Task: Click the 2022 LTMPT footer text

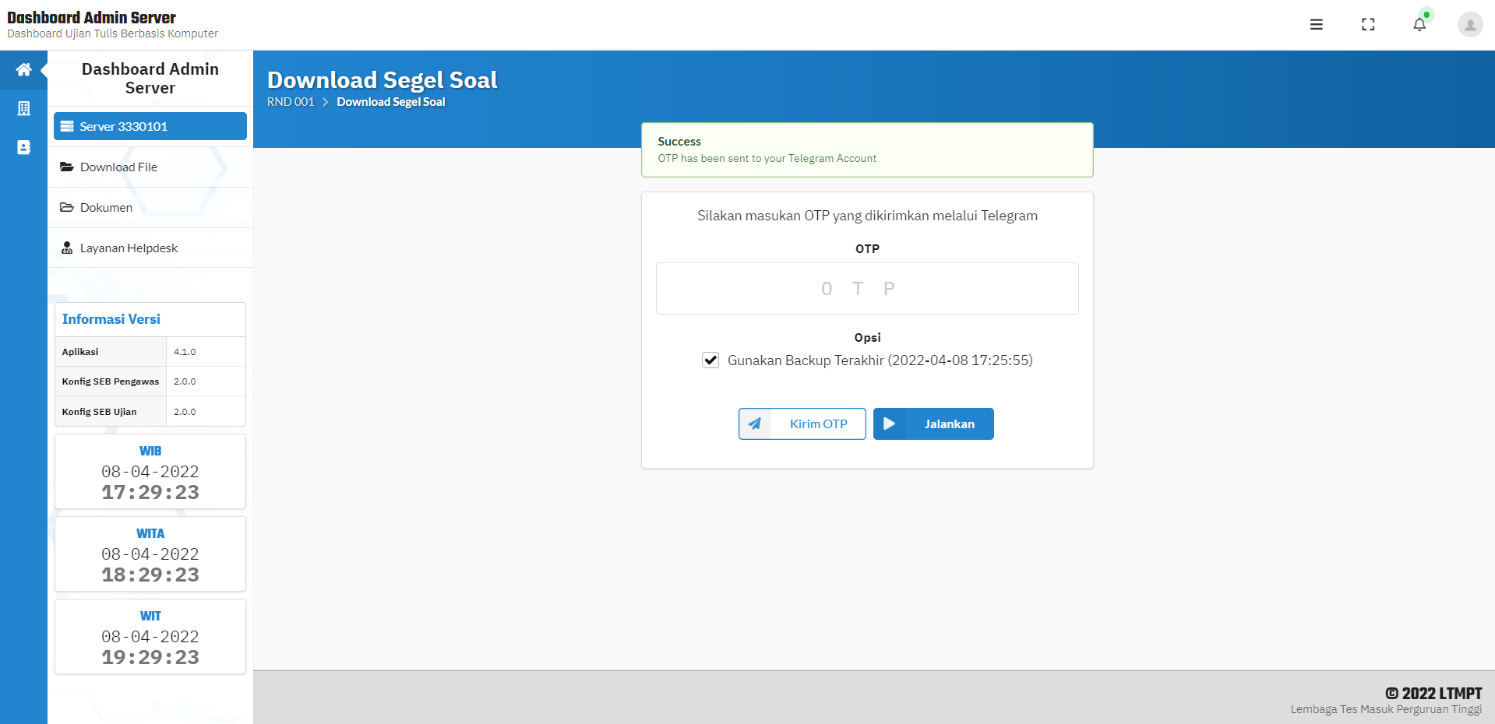Action: [x=1433, y=693]
